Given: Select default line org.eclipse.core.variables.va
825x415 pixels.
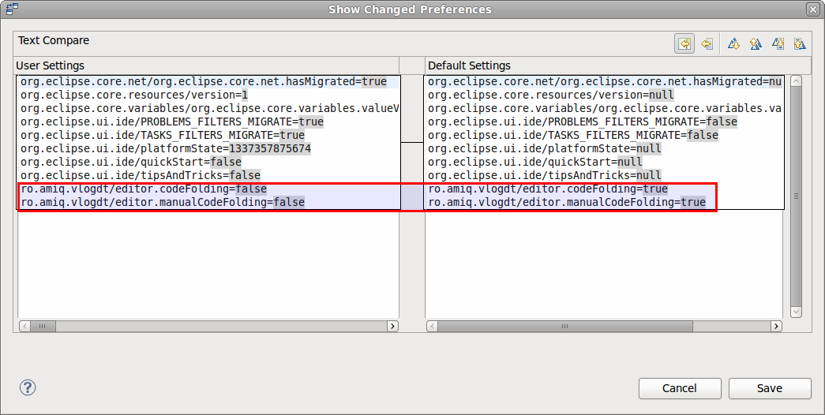Looking at the screenshot, I should coord(604,108).
